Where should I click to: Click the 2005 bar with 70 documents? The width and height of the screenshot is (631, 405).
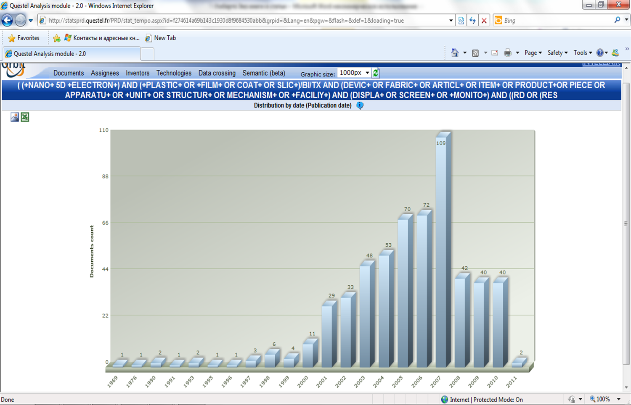(405, 291)
